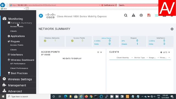Open the search magnifier icon in header
The width and height of the screenshot is (176, 99).
tap(126, 15)
